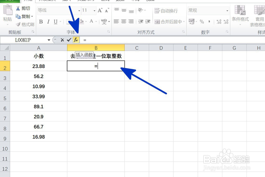Image resolution: width=265 pixels, height=177 pixels.
Task: Toggle Italic formatting
Action: (x=48, y=22)
